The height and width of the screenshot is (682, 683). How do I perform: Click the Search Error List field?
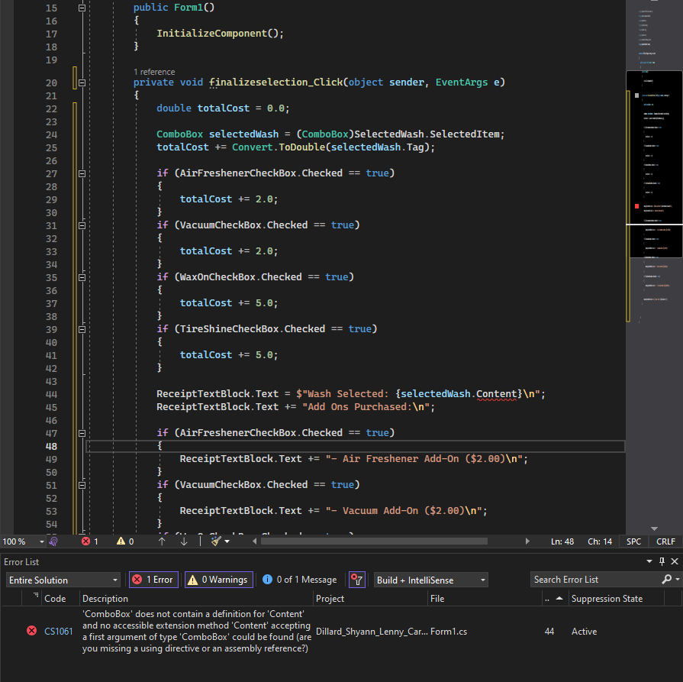594,580
